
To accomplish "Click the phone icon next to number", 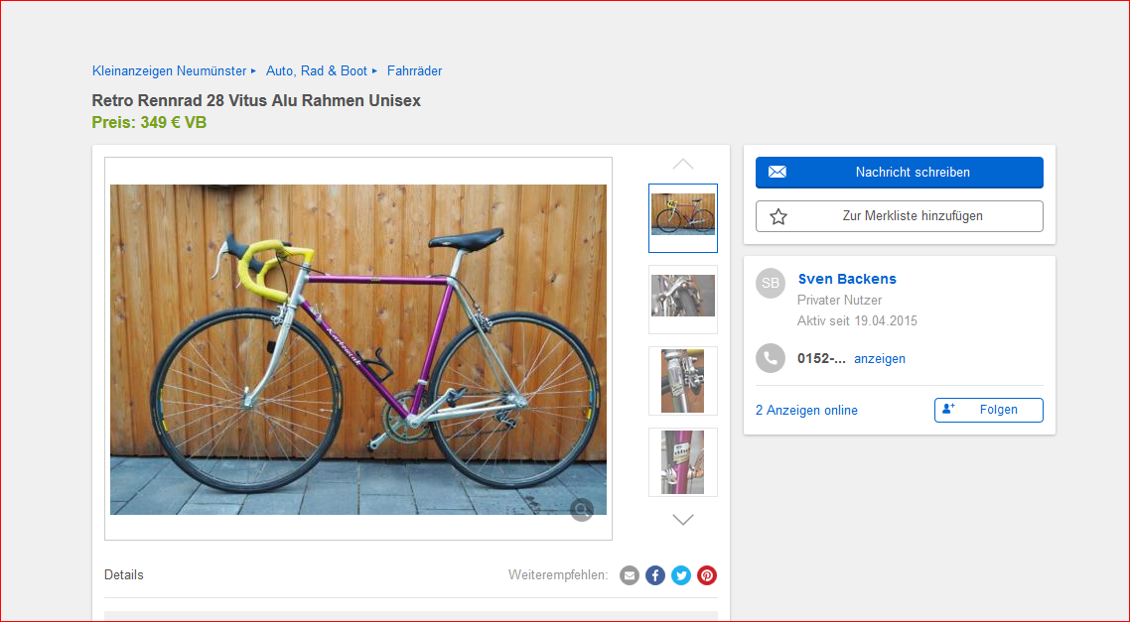I will click(771, 358).
